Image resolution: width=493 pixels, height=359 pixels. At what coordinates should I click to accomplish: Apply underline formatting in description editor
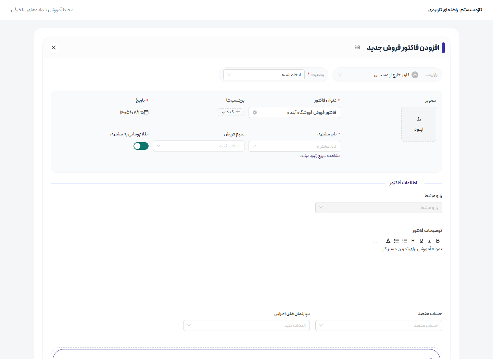[421, 241]
